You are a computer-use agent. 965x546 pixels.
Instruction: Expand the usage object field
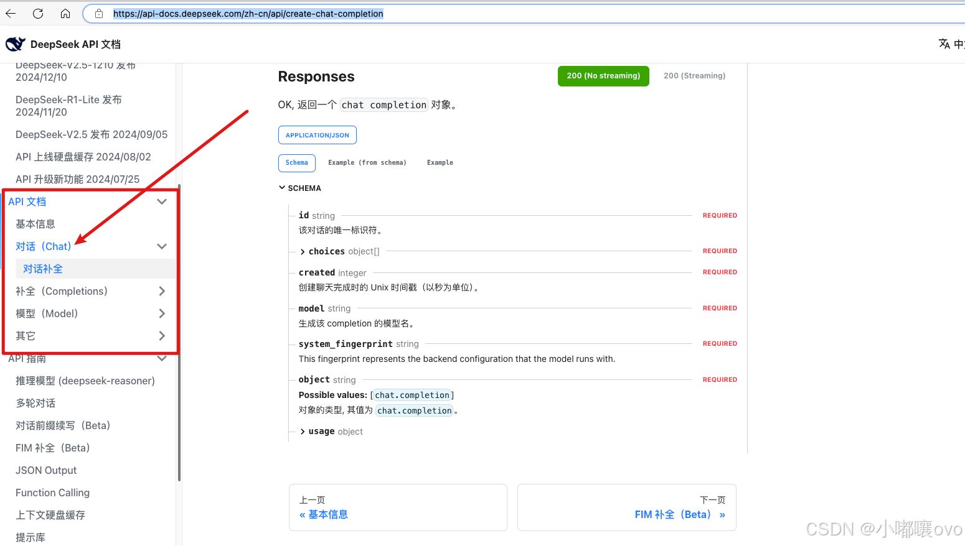(x=332, y=432)
